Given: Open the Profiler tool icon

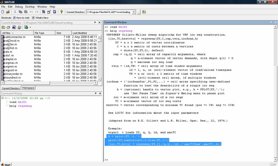Looking at the screenshot, I should pos(54,12).
